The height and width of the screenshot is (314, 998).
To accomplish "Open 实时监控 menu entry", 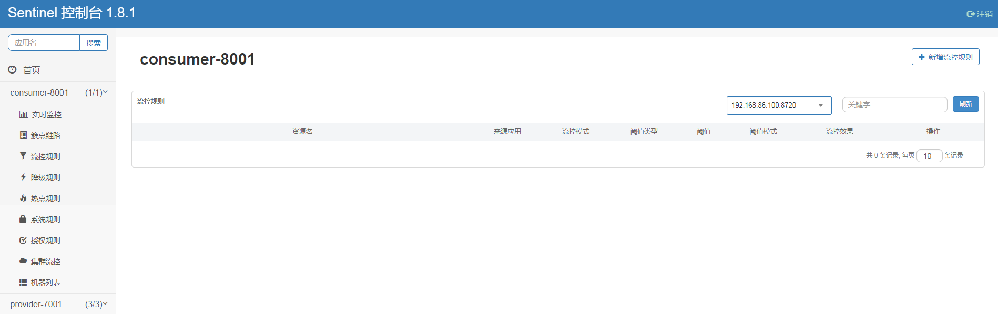I will 46,114.
